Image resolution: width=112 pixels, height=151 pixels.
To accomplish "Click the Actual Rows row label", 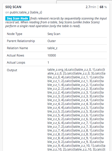I will tap(15, 55).
